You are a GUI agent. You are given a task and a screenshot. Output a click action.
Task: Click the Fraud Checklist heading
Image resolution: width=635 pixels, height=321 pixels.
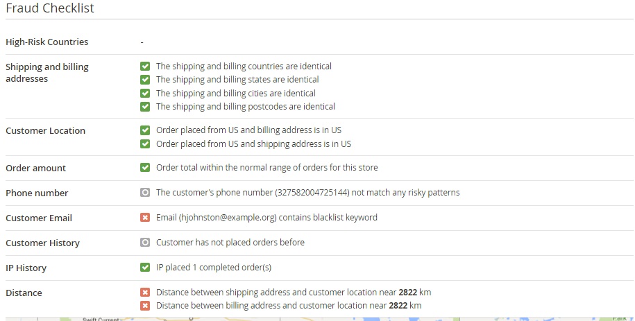pyautogui.click(x=50, y=8)
